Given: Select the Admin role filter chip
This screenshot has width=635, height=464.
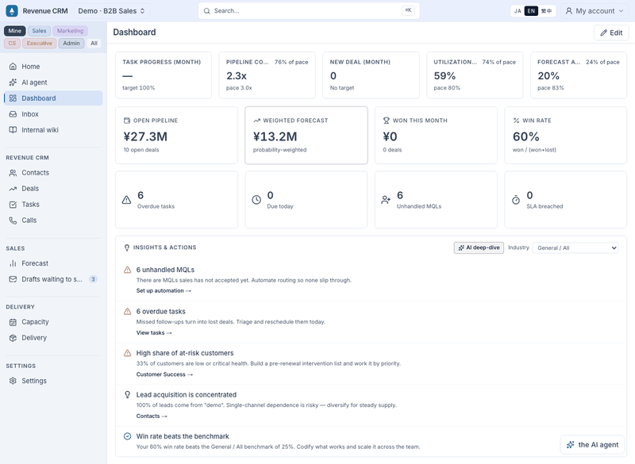Looking at the screenshot, I should tap(71, 44).
